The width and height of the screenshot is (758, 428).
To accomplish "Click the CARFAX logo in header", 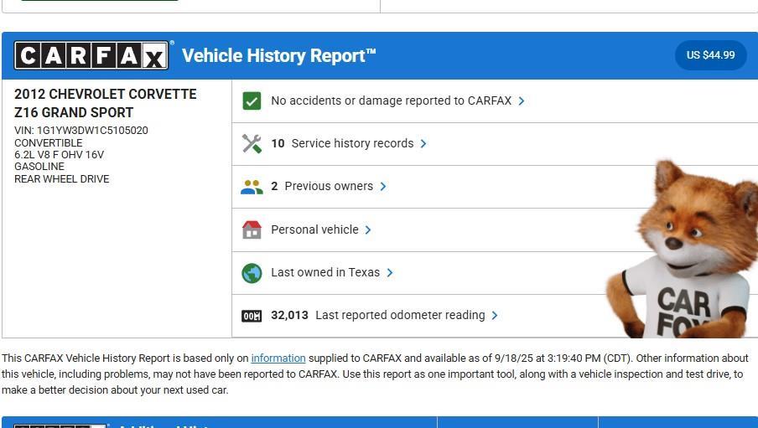I will (92, 56).
